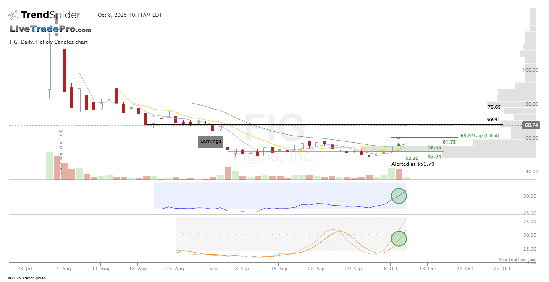Click the TrendSpider logo icon
This screenshot has height=282, width=549.
click(14, 16)
